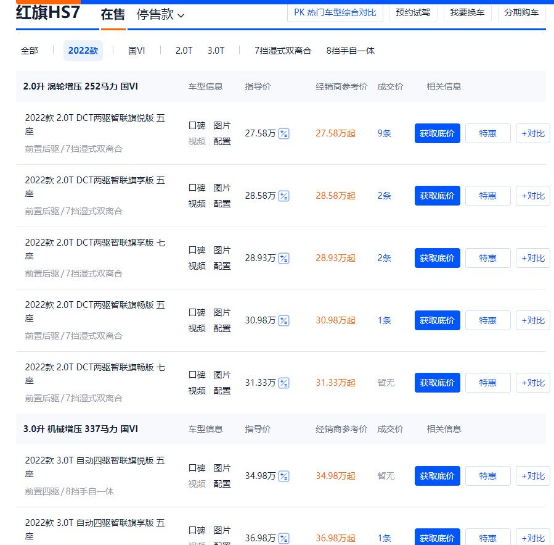Viewport: 554px width, 545px height.
Task: Open price calculator icon beside 31.33万
Action: click(283, 383)
